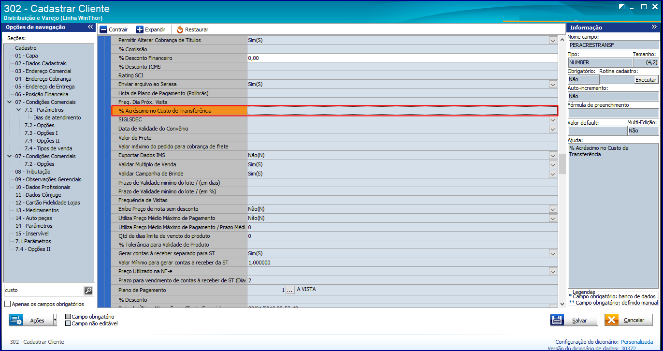Collapse the first 07 - Condições Comerciais node

10,102
